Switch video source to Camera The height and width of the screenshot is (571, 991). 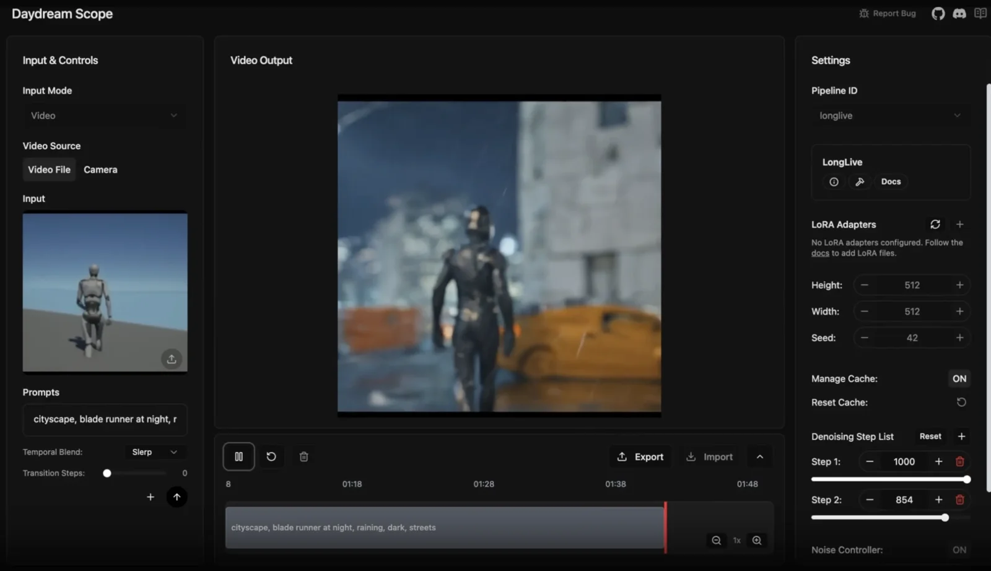100,169
